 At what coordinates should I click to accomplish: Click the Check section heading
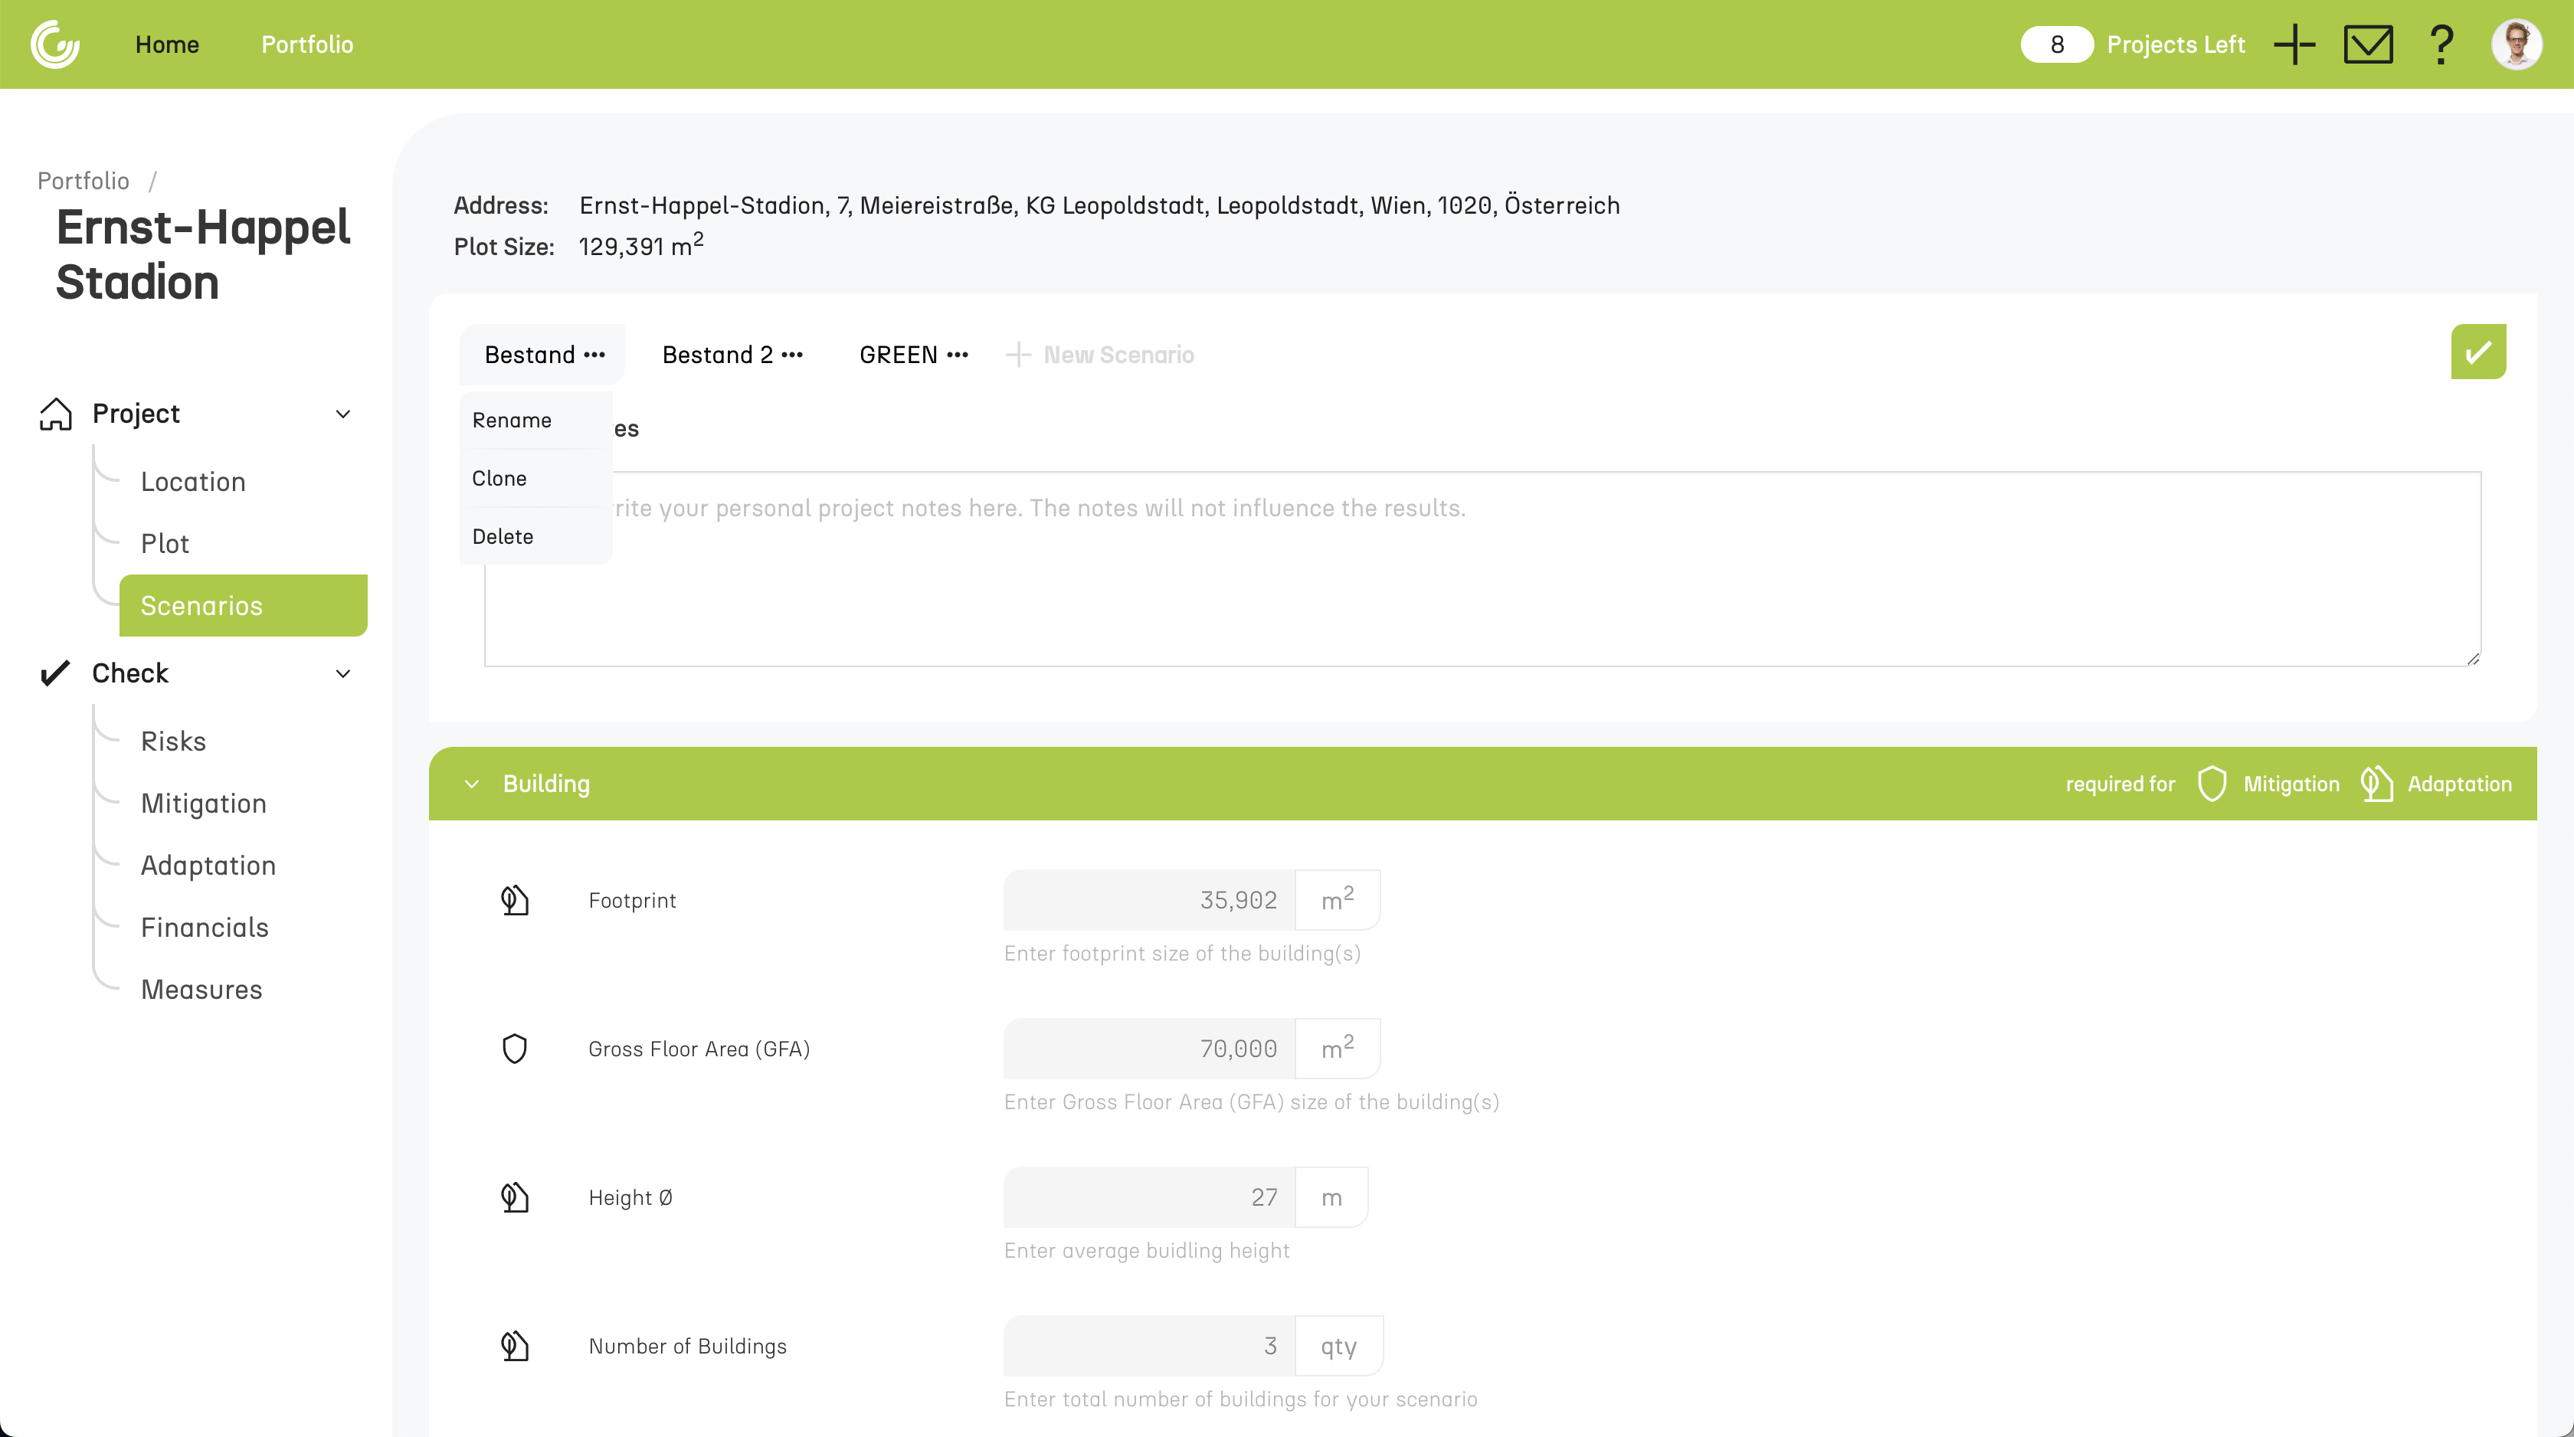[x=130, y=673]
